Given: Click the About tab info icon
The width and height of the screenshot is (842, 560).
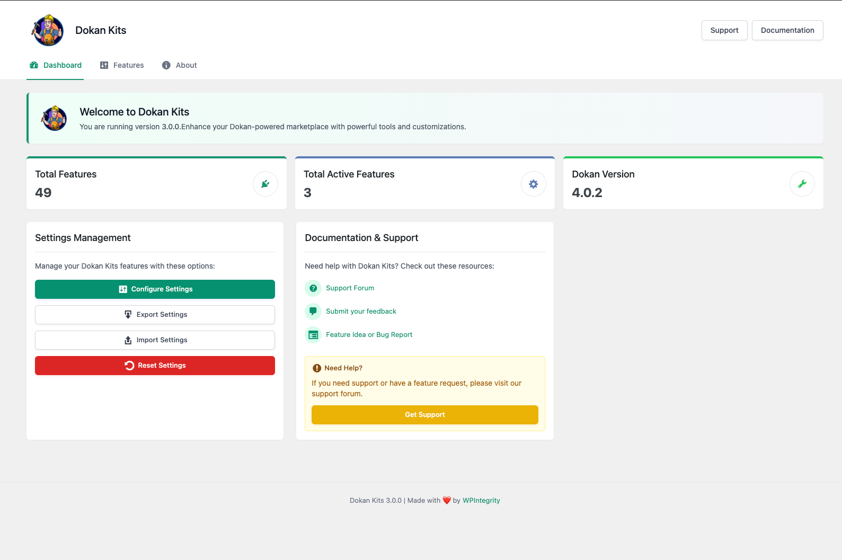Looking at the screenshot, I should 166,65.
